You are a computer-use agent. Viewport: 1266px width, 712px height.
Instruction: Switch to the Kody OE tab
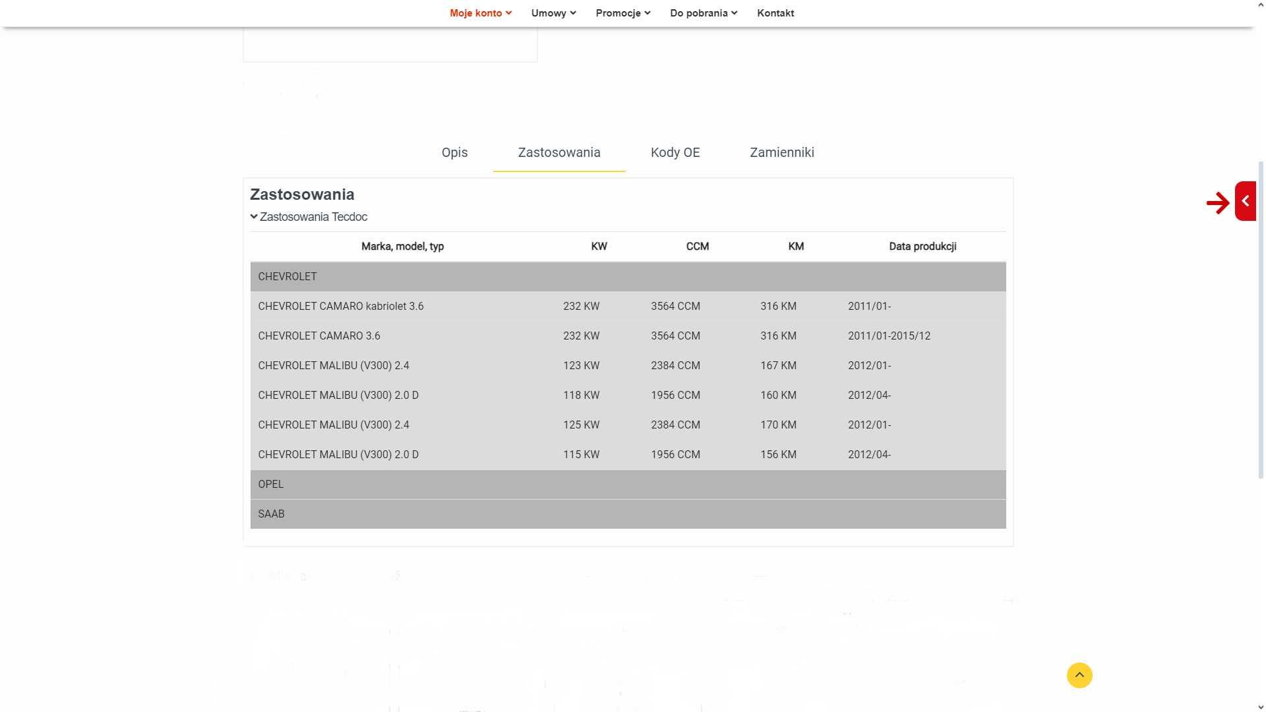(x=675, y=152)
